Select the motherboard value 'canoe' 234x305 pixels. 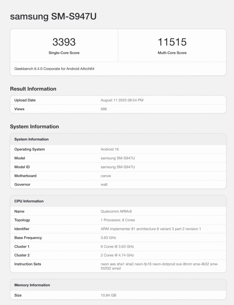click(x=106, y=176)
